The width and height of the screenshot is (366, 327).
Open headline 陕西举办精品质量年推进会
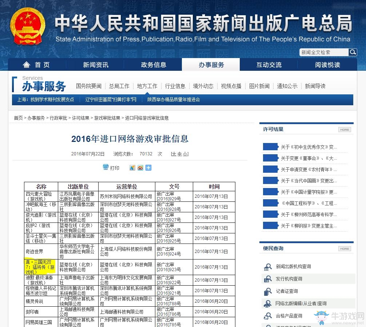(174, 100)
